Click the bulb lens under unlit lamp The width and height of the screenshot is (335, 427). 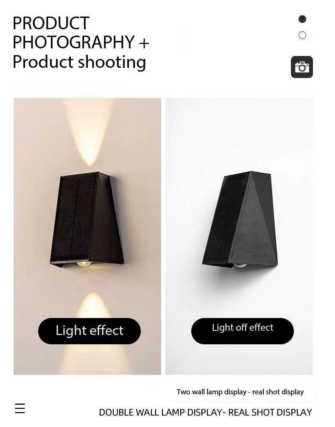(x=240, y=265)
